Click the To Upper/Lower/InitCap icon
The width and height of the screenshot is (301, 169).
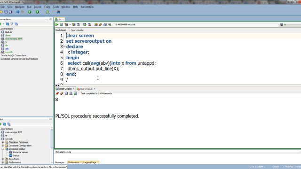tap(110, 24)
